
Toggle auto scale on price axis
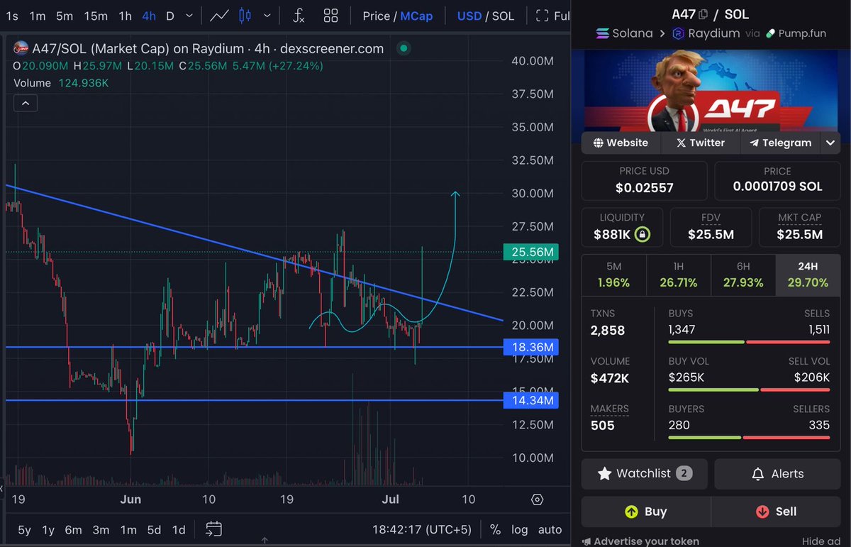click(550, 529)
